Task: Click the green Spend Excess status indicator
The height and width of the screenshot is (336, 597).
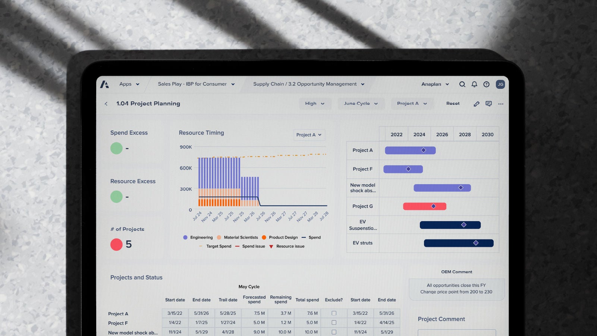Action: click(x=117, y=148)
